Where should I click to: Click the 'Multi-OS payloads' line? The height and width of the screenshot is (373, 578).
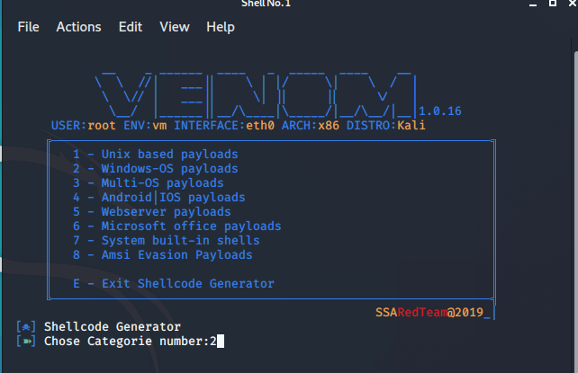[149, 182]
